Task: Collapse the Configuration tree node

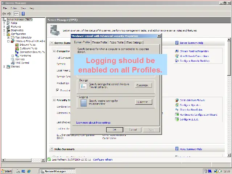Action: tap(4, 34)
